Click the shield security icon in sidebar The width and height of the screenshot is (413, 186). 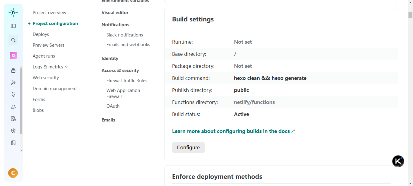tap(13, 131)
